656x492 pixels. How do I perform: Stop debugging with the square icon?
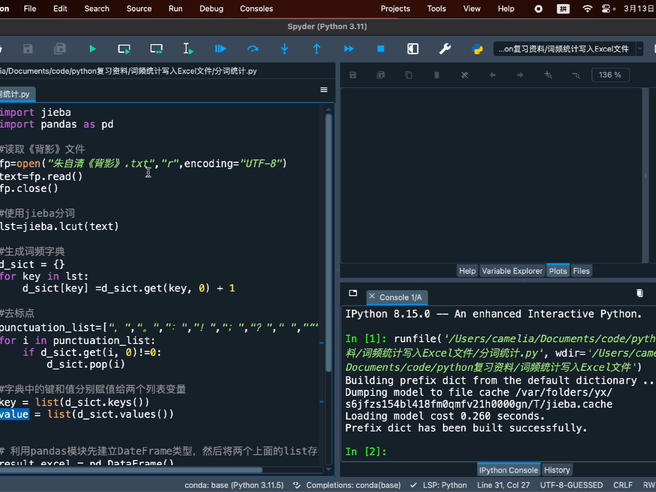[381, 49]
